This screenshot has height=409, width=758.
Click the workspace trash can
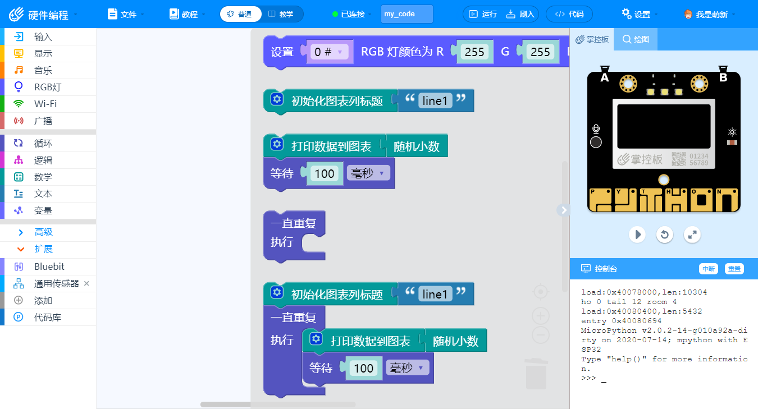(x=536, y=373)
